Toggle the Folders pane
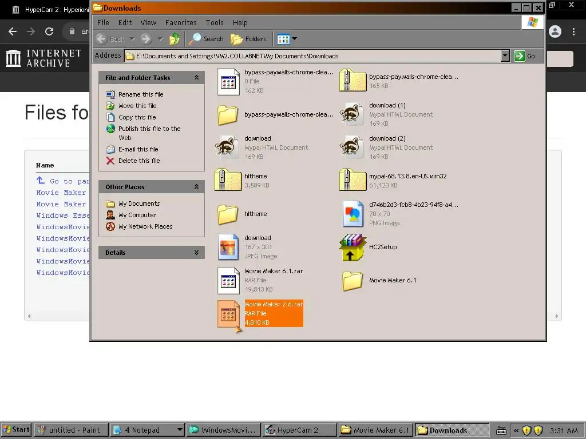This screenshot has width=586, height=439. click(x=248, y=39)
